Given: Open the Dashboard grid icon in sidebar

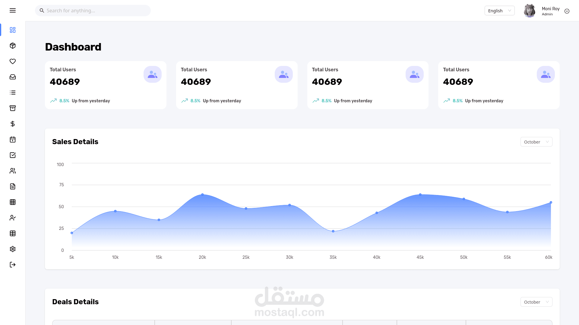Looking at the screenshot, I should (x=13, y=30).
